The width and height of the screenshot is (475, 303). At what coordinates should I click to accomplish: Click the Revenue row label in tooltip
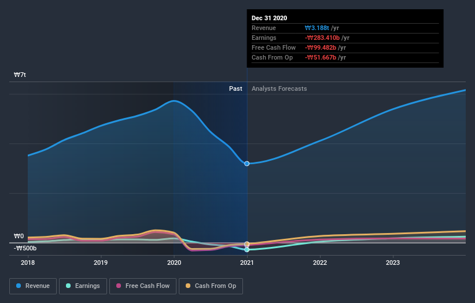coord(264,28)
